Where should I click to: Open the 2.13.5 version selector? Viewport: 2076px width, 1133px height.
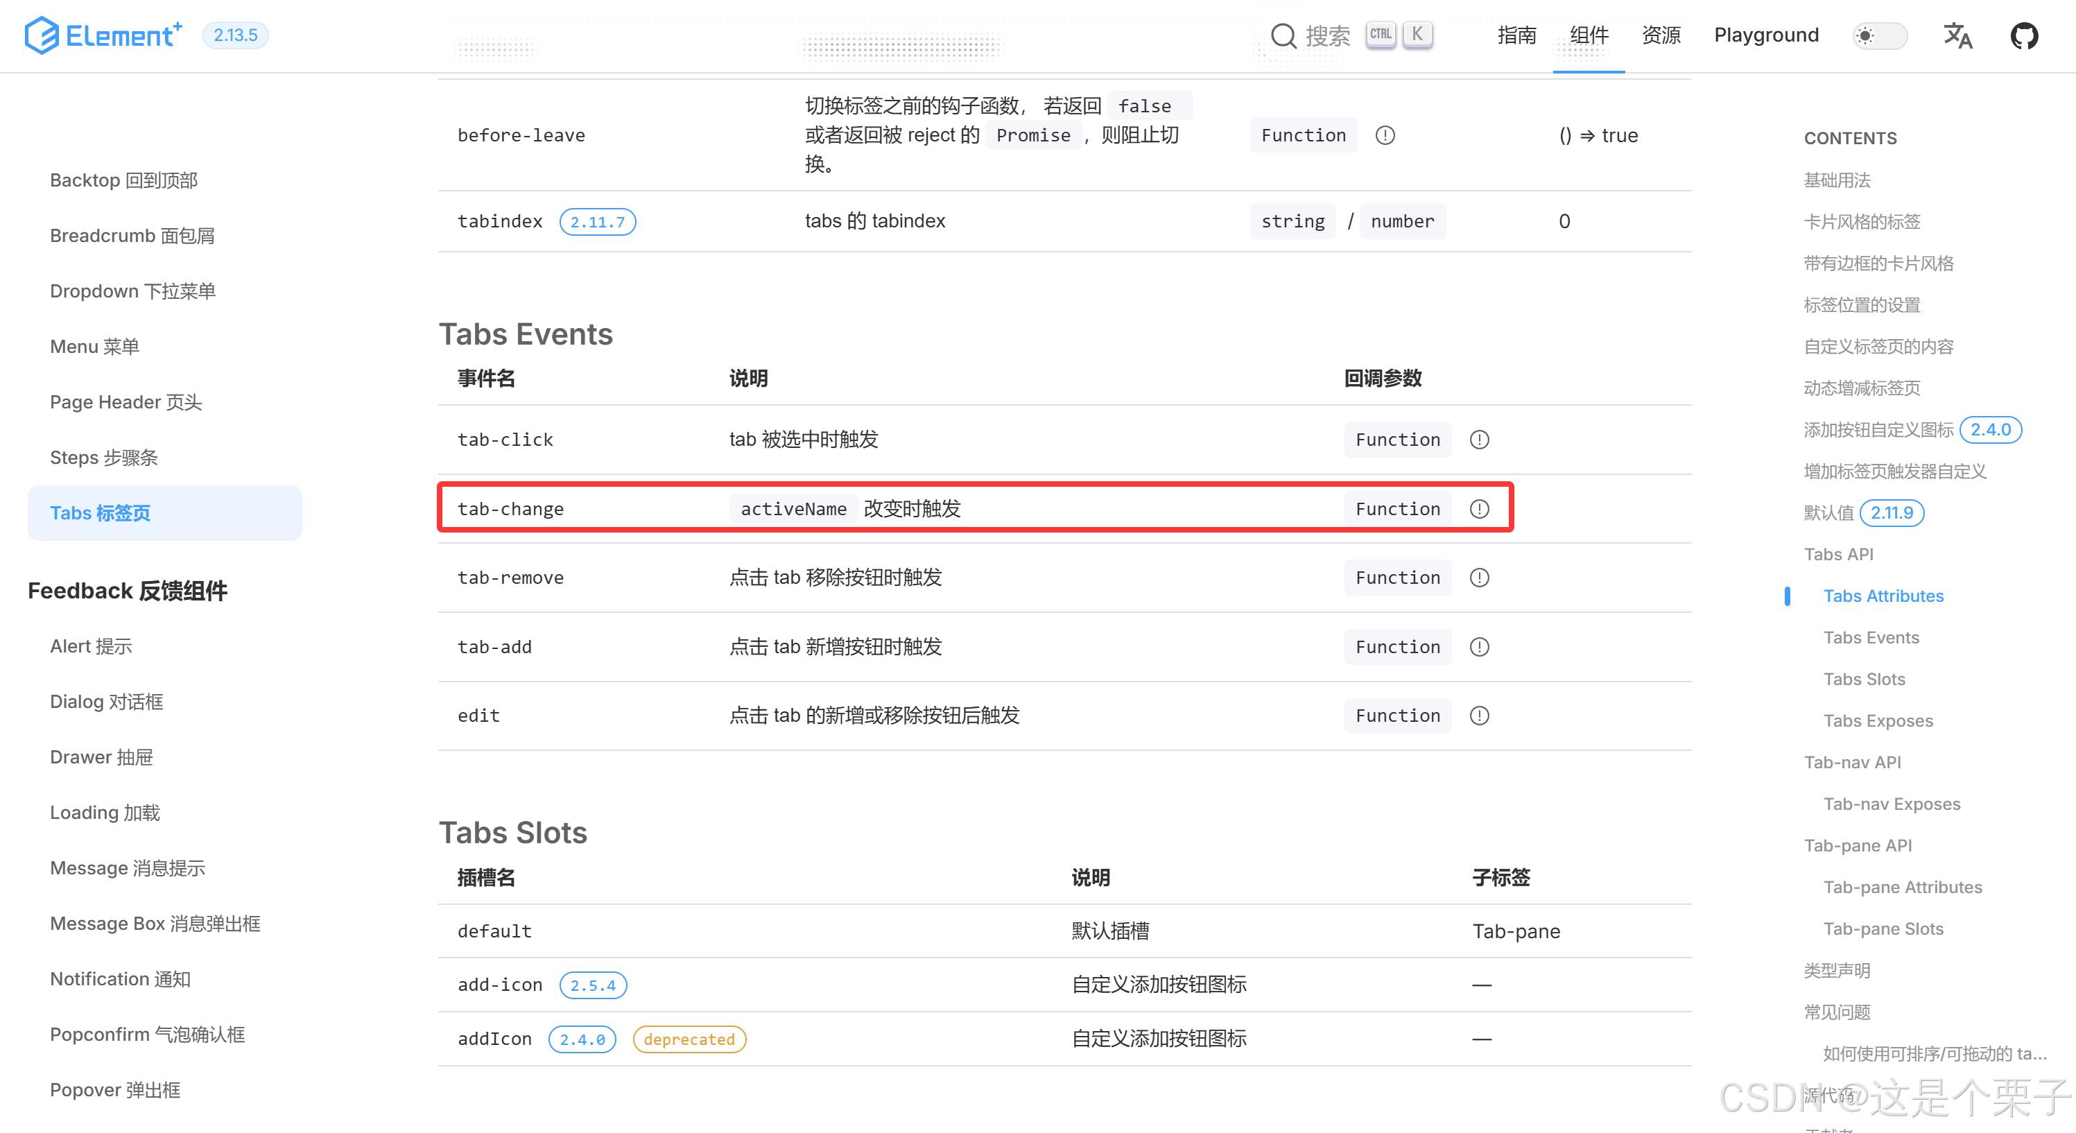235,35
